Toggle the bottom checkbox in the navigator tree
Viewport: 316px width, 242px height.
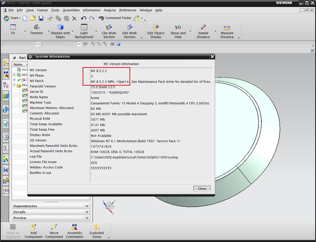coord(24,111)
